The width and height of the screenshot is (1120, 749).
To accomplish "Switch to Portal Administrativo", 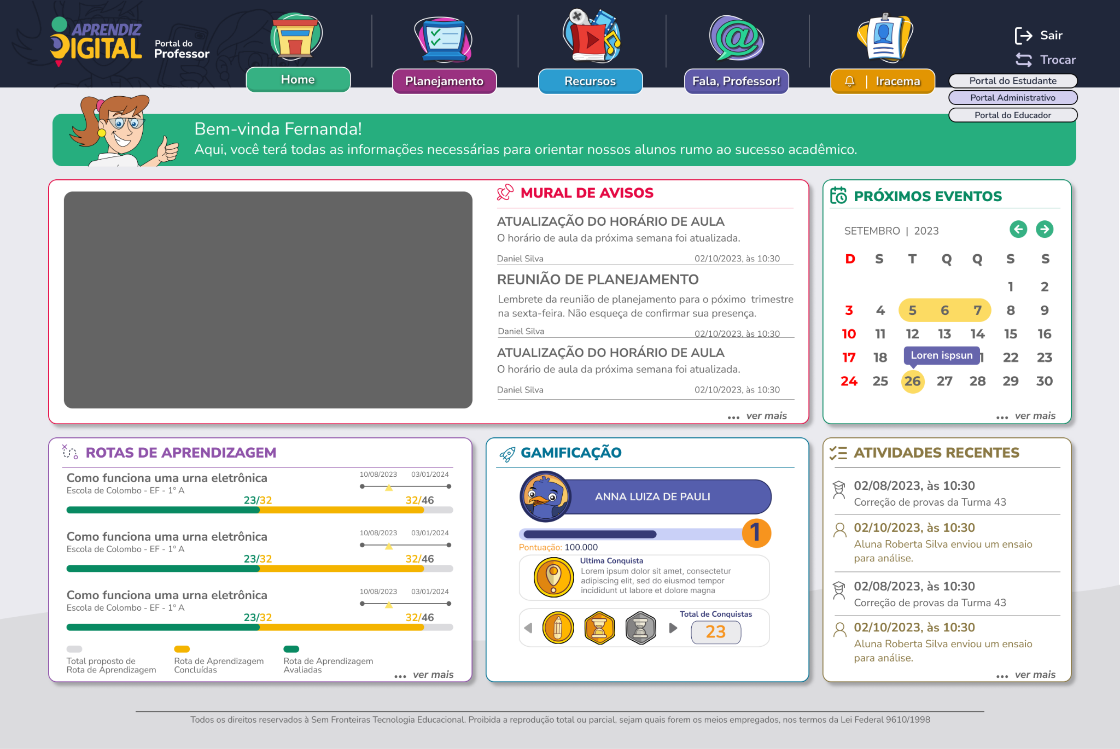I will coord(1013,98).
